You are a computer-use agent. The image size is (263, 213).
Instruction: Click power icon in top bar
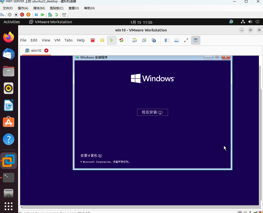[x=258, y=22]
